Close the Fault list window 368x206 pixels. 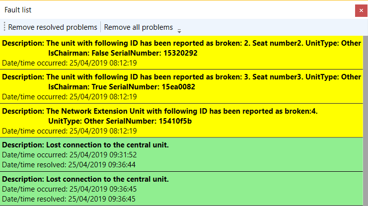[361, 10]
